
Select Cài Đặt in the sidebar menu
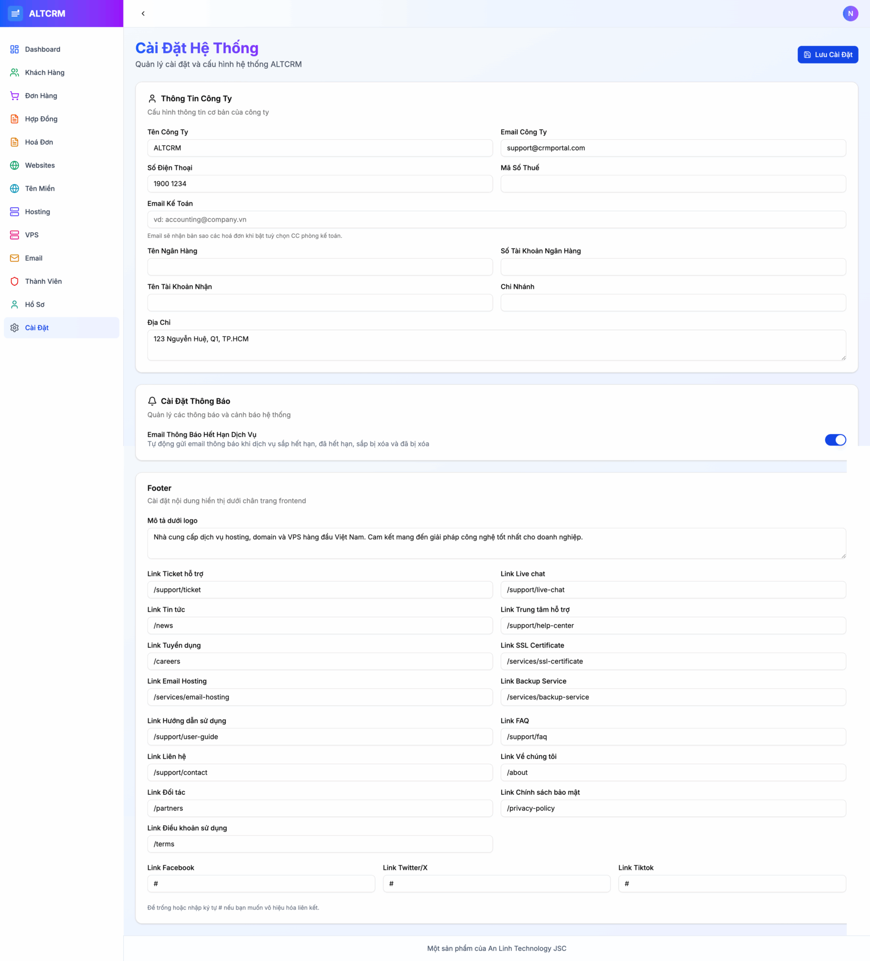click(x=37, y=327)
